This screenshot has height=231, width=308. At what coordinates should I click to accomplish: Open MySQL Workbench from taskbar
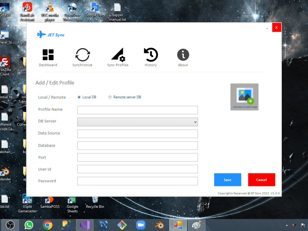tap(103, 225)
